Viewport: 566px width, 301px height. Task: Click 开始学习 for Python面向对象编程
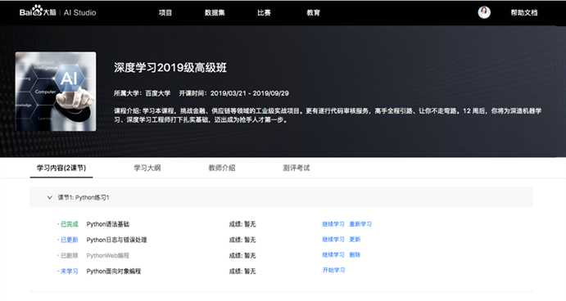pyautogui.click(x=333, y=270)
